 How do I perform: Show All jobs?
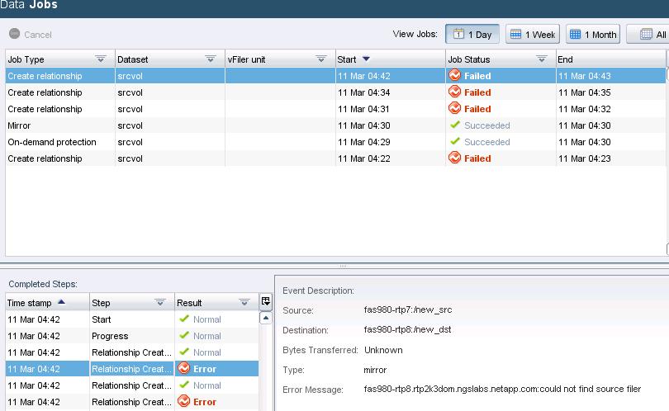point(648,34)
